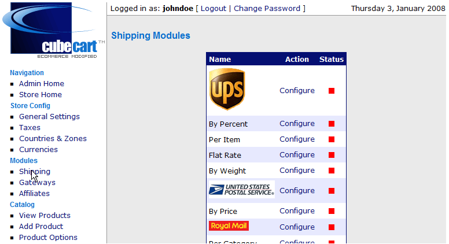This screenshot has height=244, width=449.
Task: Click the By Price status square
Action: pyautogui.click(x=332, y=211)
